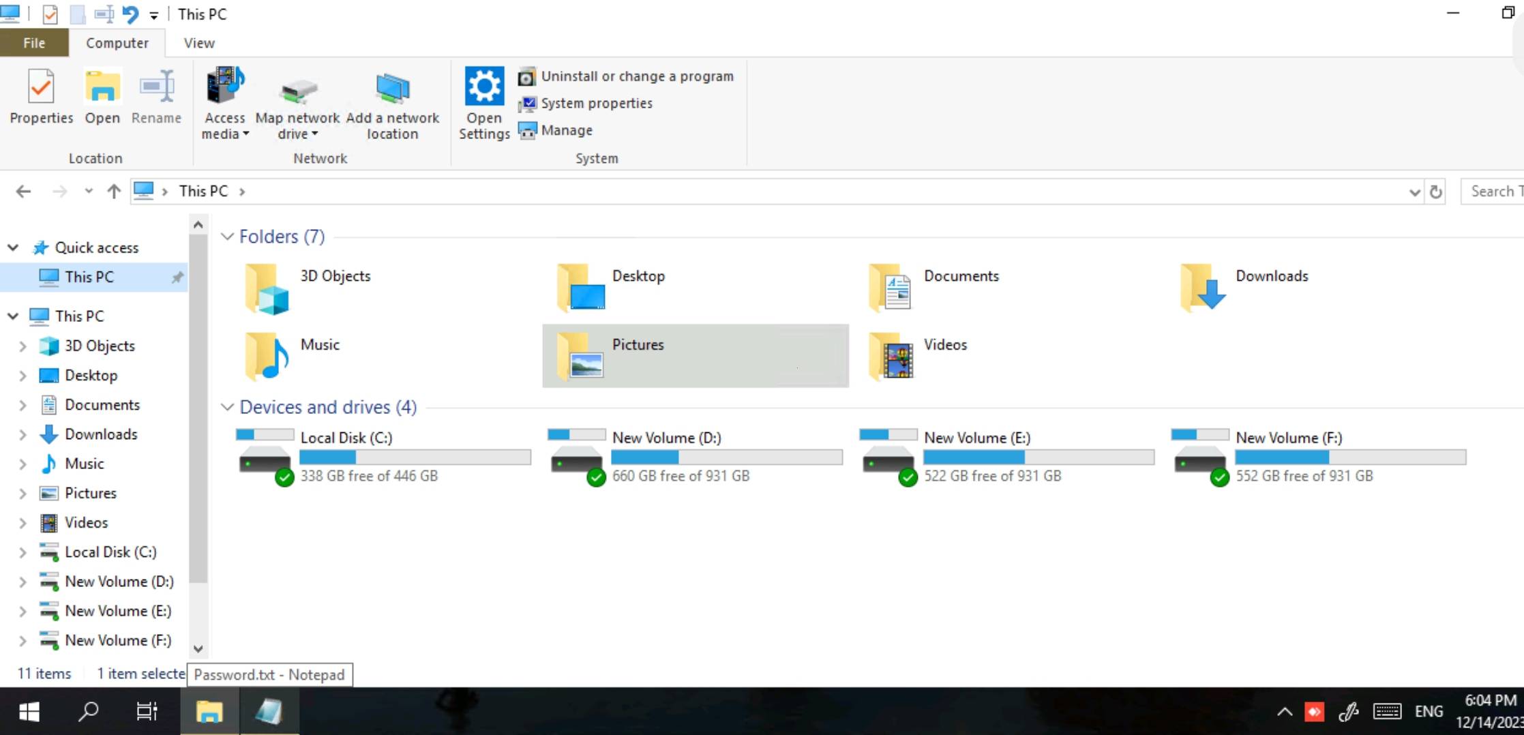
Task: Click the undo icon in title bar
Action: [x=130, y=14]
